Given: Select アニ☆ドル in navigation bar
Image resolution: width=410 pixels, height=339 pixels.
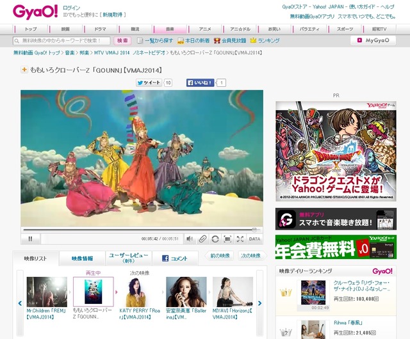Looking at the screenshot, I should pyautogui.click(x=240, y=29).
